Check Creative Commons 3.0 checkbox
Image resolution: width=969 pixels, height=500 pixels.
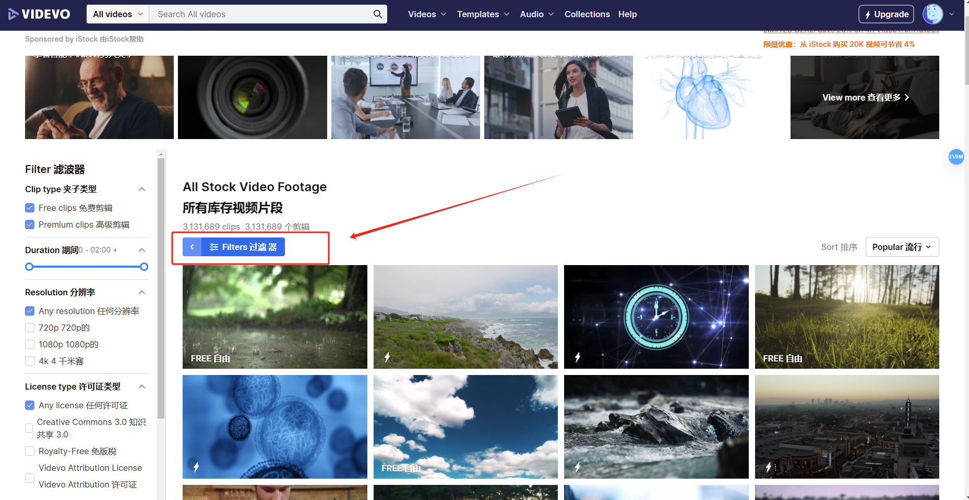click(x=29, y=428)
